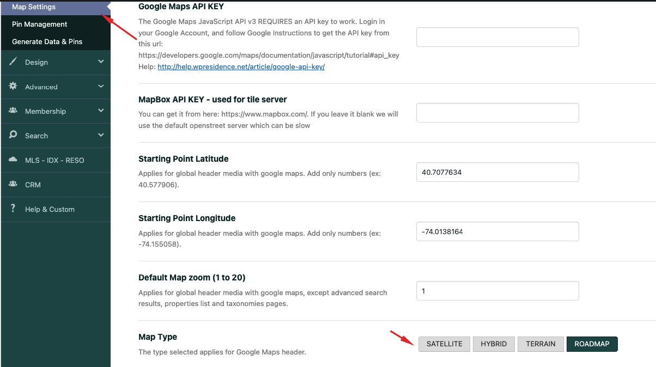The height and width of the screenshot is (367, 656).
Task: Click the Search magnifier icon
Action: [x=13, y=135]
